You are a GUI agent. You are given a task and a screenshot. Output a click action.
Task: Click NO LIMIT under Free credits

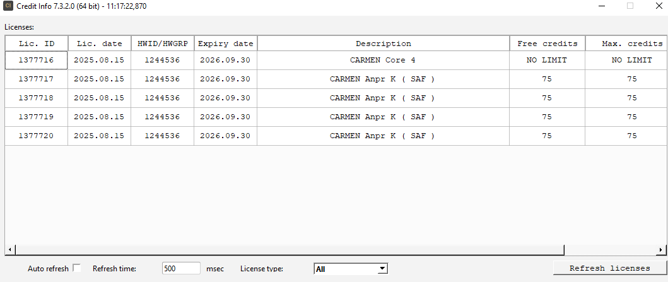coord(548,61)
